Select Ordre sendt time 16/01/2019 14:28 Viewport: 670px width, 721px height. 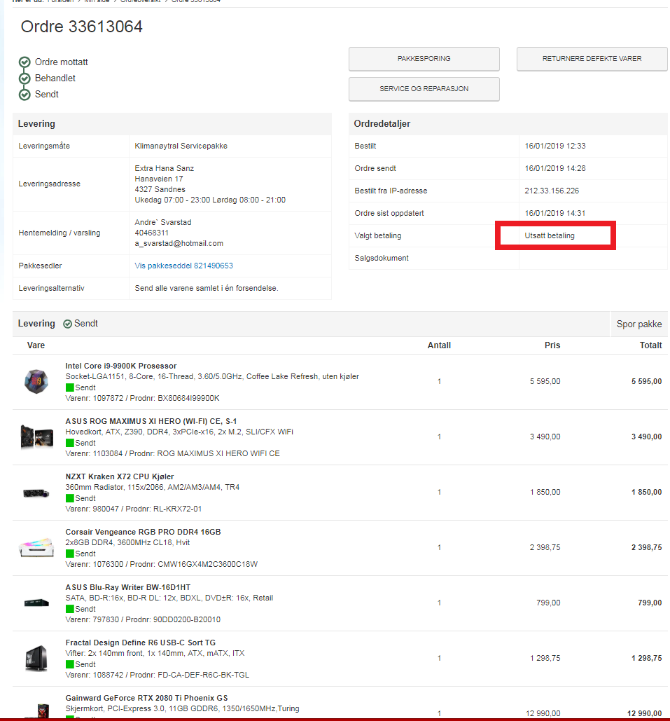click(x=555, y=168)
